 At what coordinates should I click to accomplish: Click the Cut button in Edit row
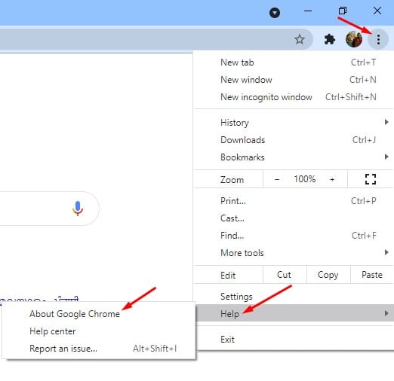pyautogui.click(x=285, y=275)
